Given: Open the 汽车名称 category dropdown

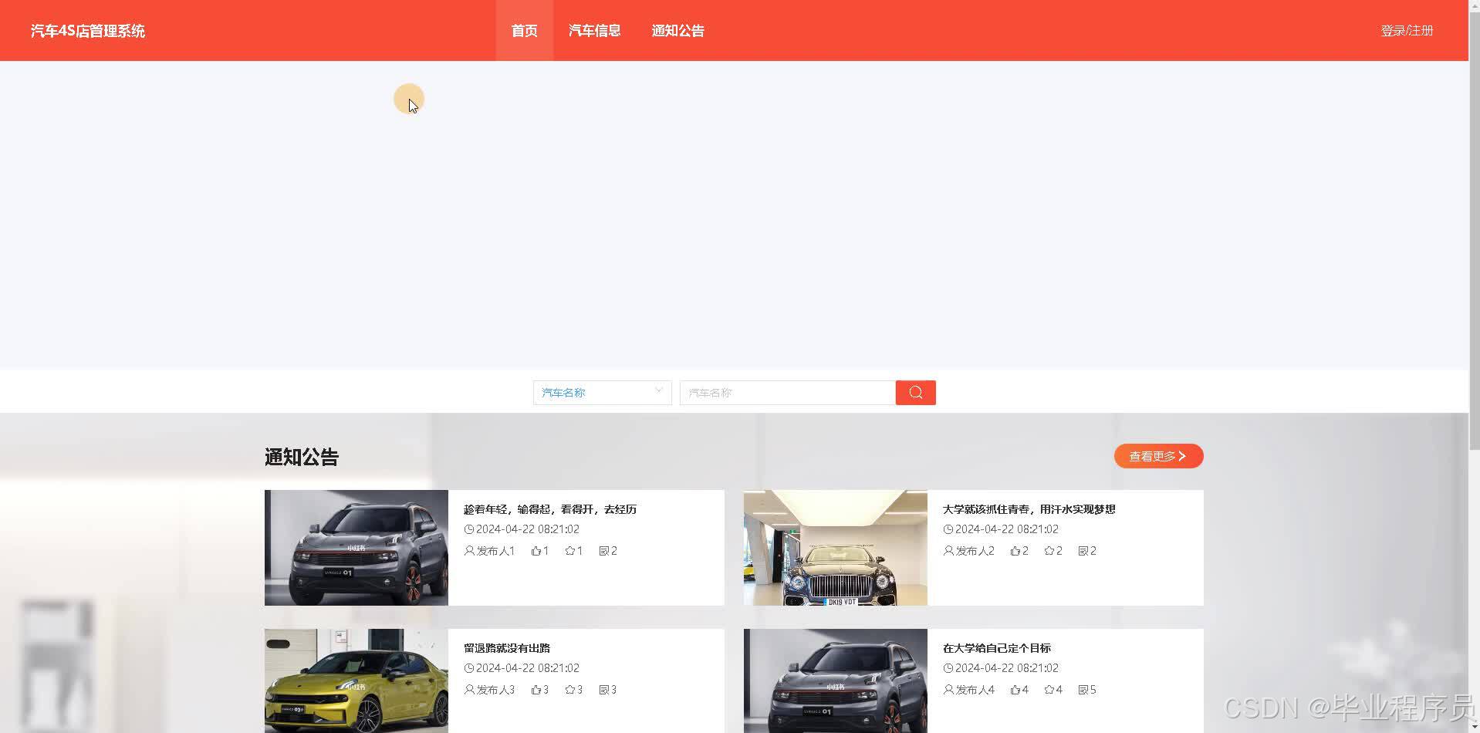Looking at the screenshot, I should pos(601,392).
